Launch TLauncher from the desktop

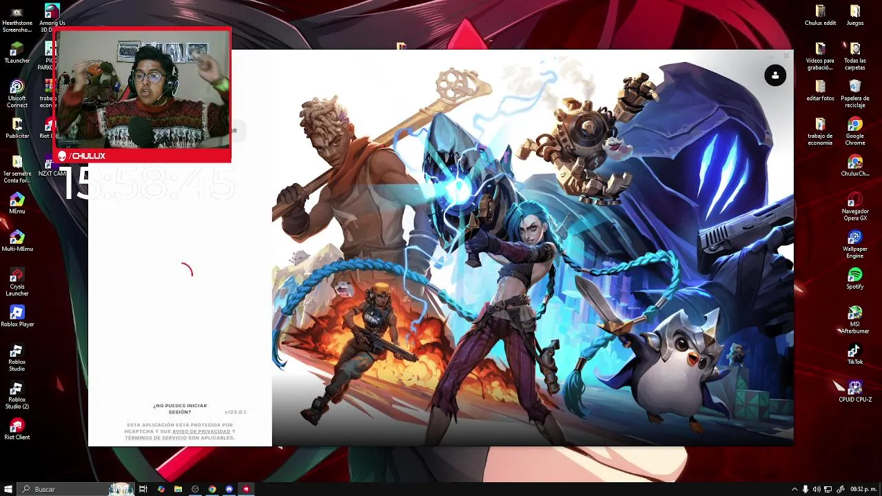pyautogui.click(x=17, y=53)
